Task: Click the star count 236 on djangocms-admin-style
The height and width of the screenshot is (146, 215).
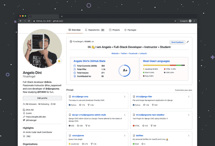Action: point(80,126)
